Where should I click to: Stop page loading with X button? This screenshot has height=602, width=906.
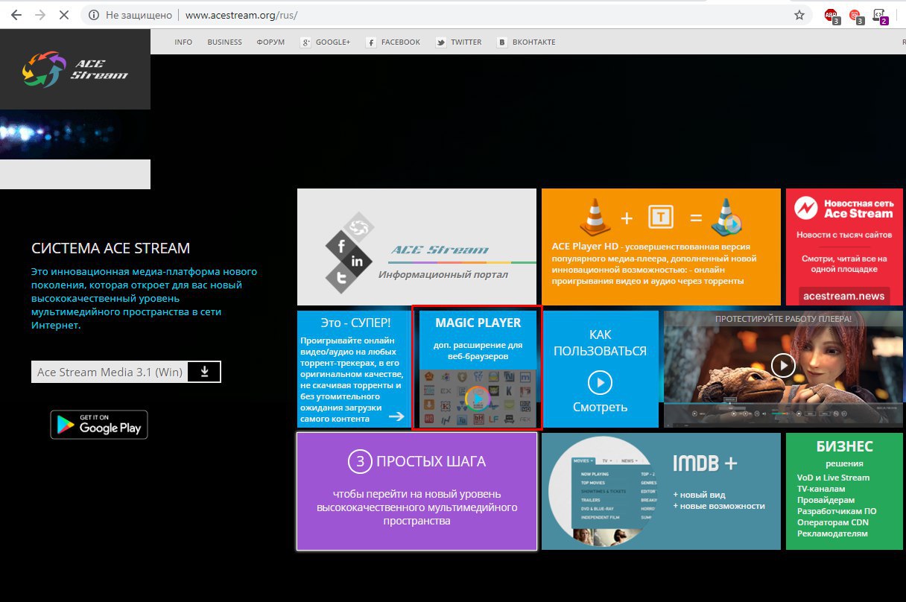coord(64,15)
